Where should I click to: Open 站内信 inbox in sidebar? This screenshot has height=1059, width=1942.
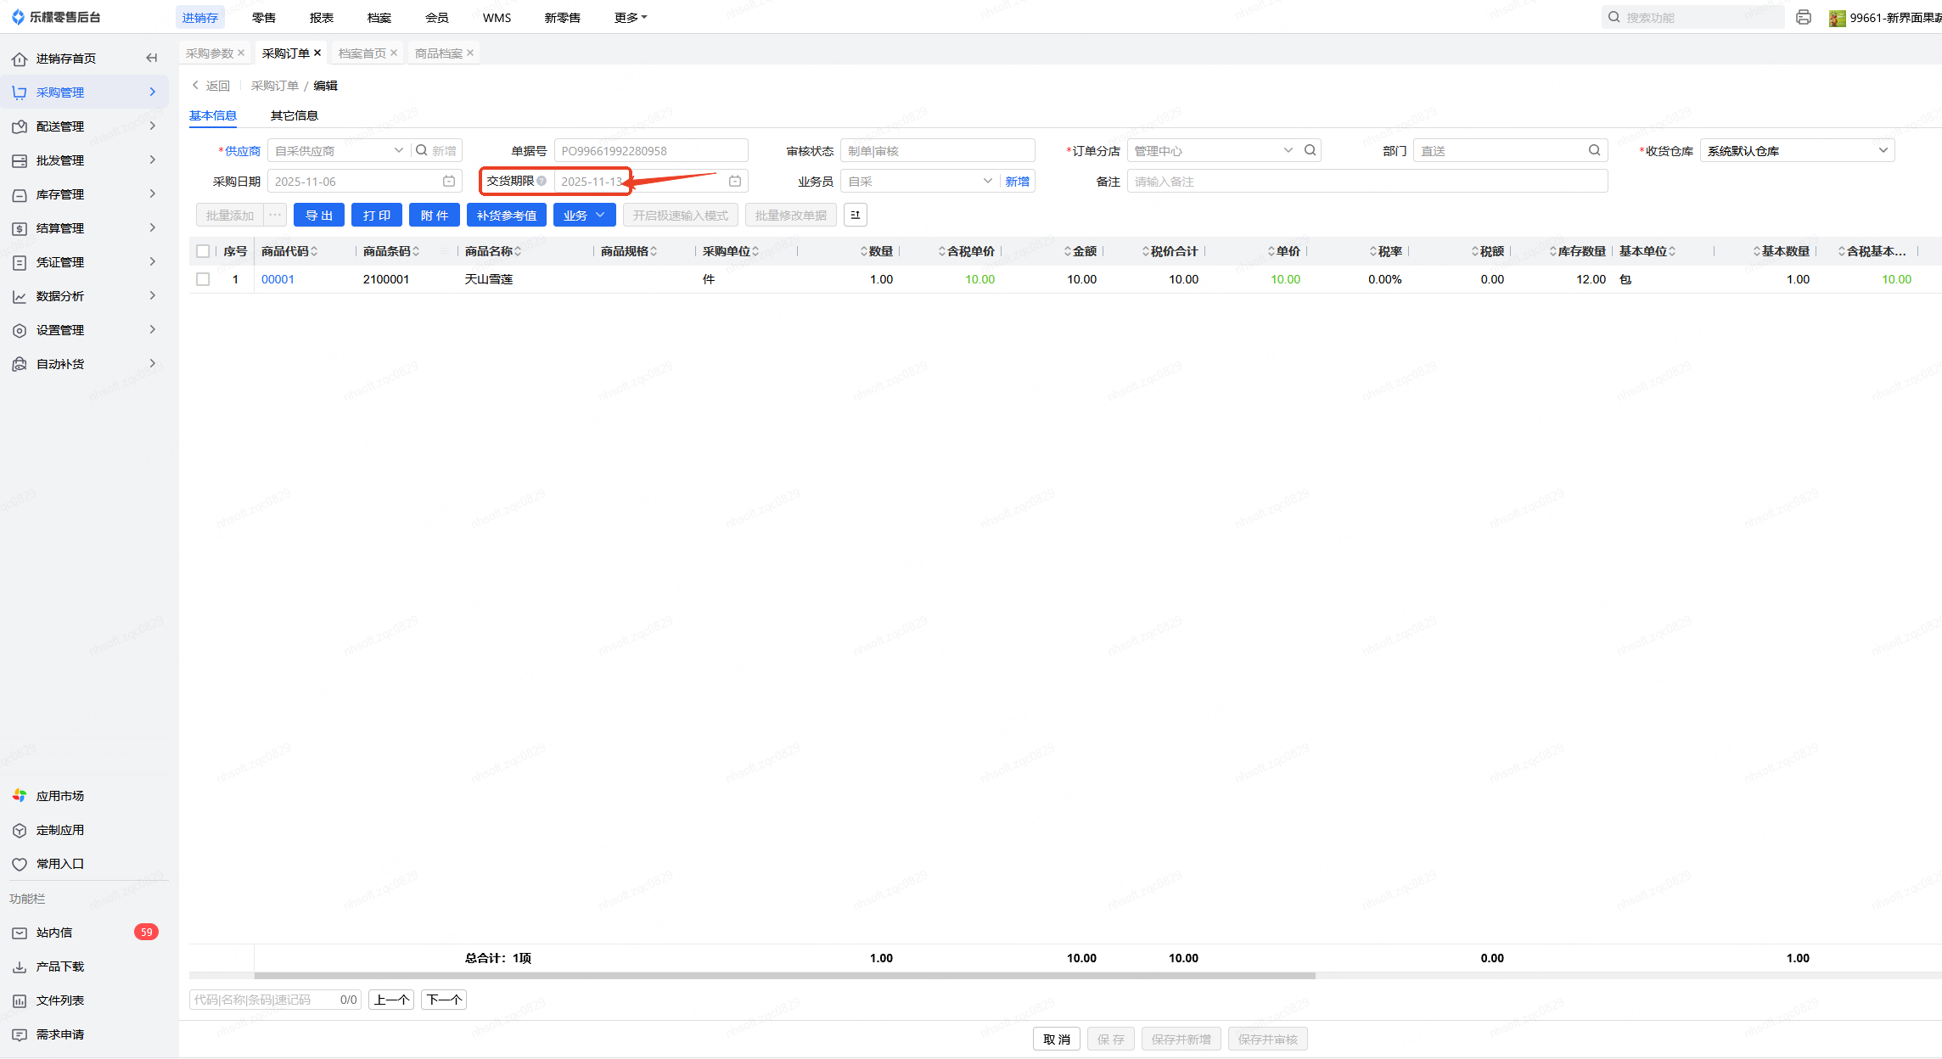[x=54, y=932]
